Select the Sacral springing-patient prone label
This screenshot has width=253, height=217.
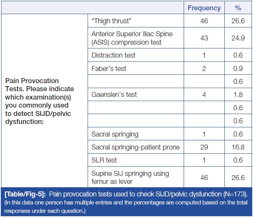(x=135, y=147)
